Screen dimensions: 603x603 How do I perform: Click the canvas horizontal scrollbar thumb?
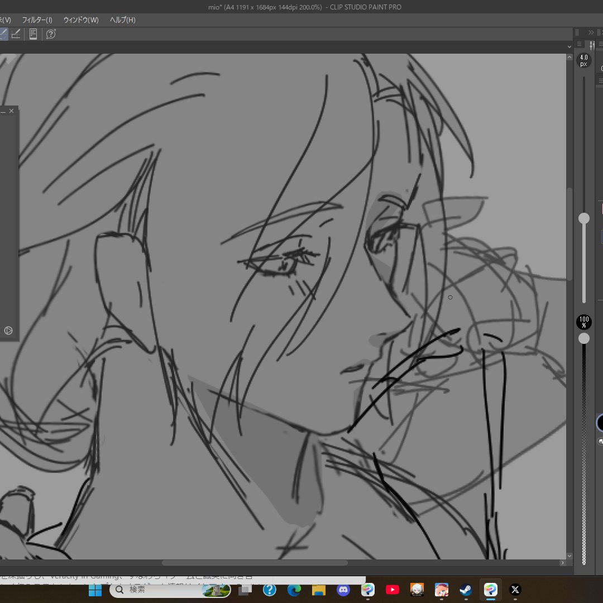255,563
